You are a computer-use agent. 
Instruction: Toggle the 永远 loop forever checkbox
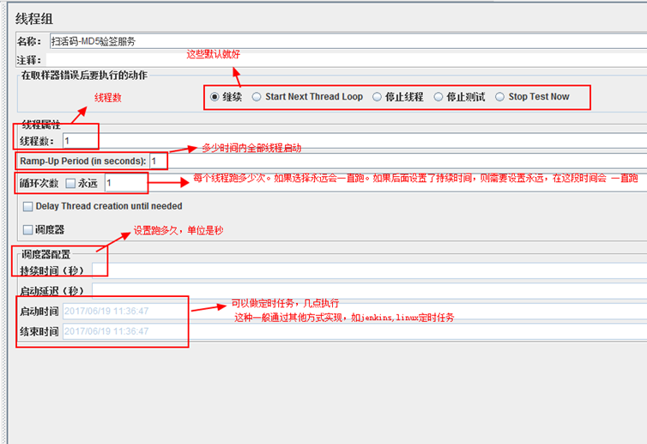[70, 183]
